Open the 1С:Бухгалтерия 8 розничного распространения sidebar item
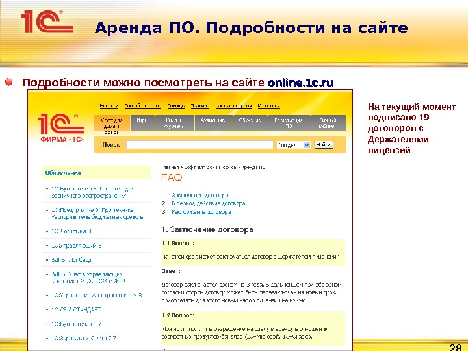The height and width of the screenshot is (351, 468). click(x=92, y=192)
